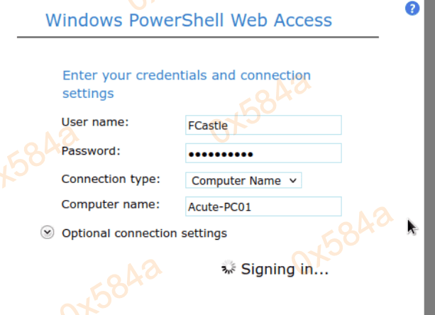Click the masked password dots
This screenshot has height=315, width=435.
pyautogui.click(x=220, y=154)
